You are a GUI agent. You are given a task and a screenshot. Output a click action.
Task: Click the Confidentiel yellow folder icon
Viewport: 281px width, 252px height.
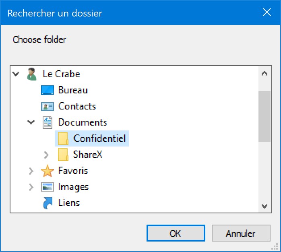click(63, 138)
